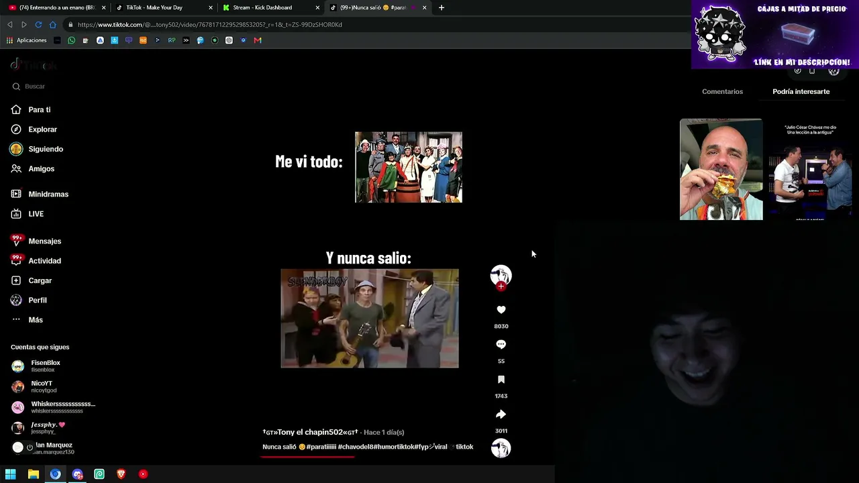This screenshot has height=483, width=859.
Task: Open Discord from the taskbar
Action: click(x=77, y=474)
